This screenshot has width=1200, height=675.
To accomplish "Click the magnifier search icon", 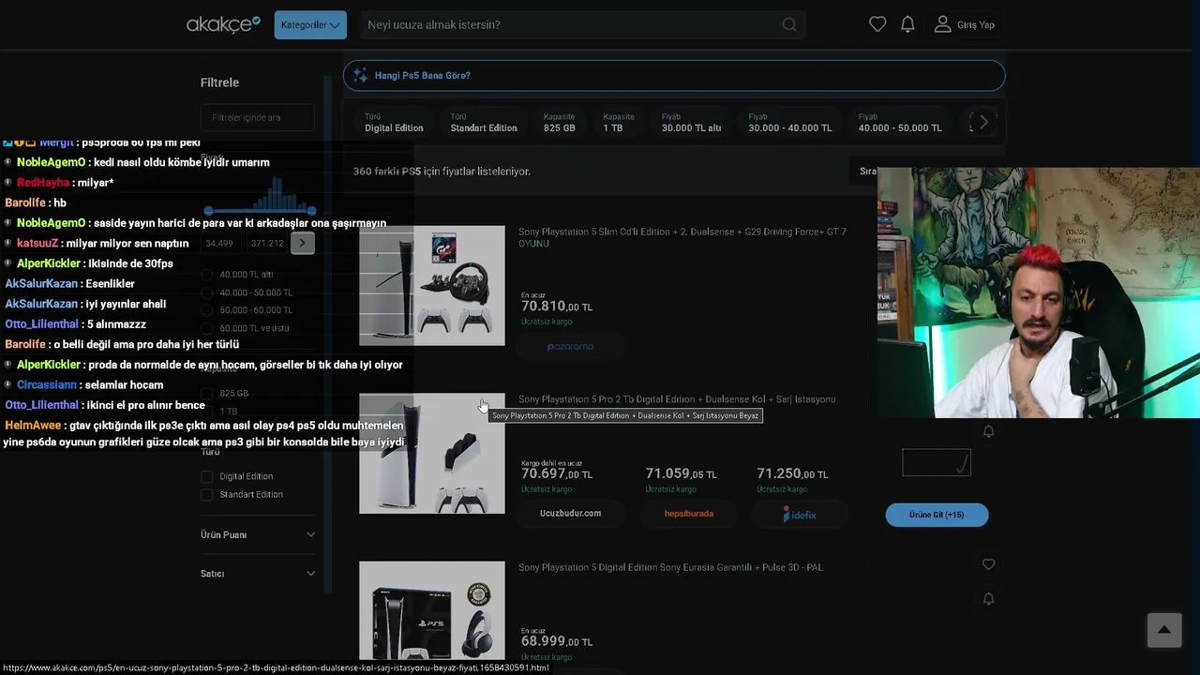I will pyautogui.click(x=789, y=24).
